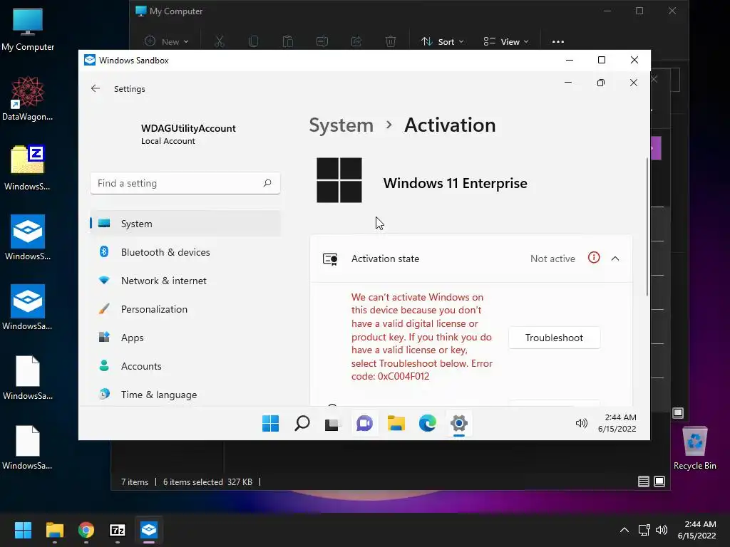Open host clock showing 2:44 AM

tap(696, 530)
